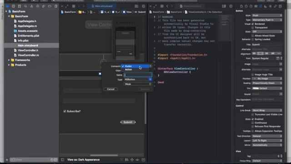Open the Line Break Word Wrap dropdown
Image resolution: width=291 pixels, height=164 pixels.
[267, 110]
